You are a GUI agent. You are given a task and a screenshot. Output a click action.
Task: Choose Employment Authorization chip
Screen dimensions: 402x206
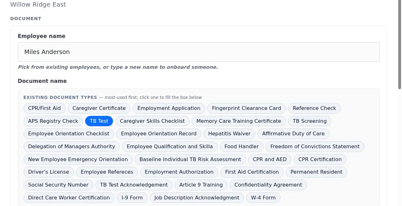pyautogui.click(x=179, y=172)
